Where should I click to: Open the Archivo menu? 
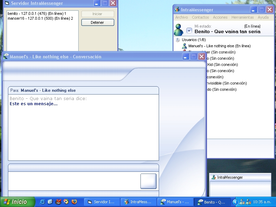point(181,17)
